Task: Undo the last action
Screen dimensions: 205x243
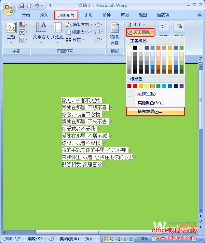Action: point(37,6)
